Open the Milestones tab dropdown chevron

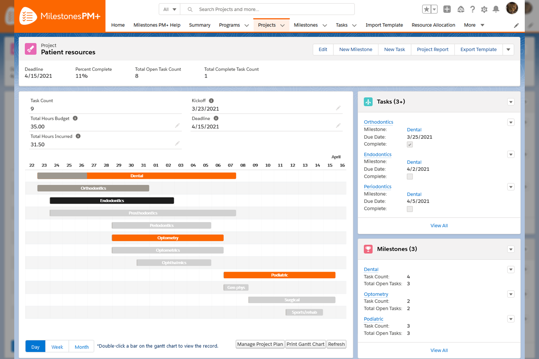(325, 25)
